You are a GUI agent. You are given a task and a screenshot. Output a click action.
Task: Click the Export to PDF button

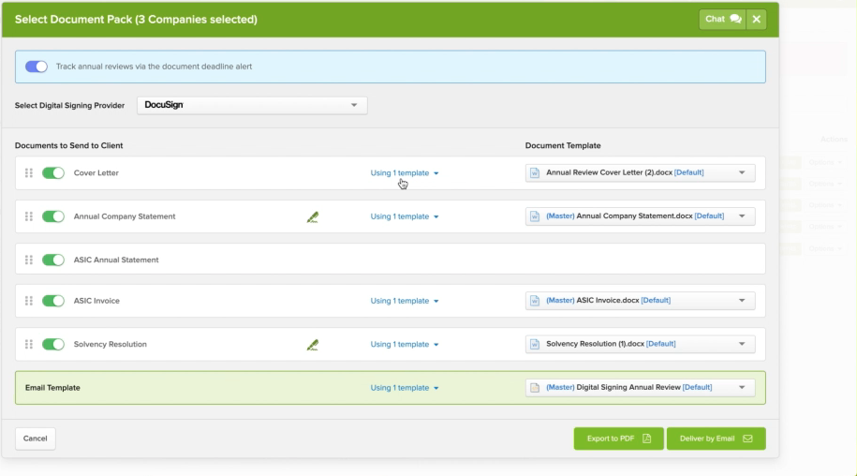click(618, 439)
